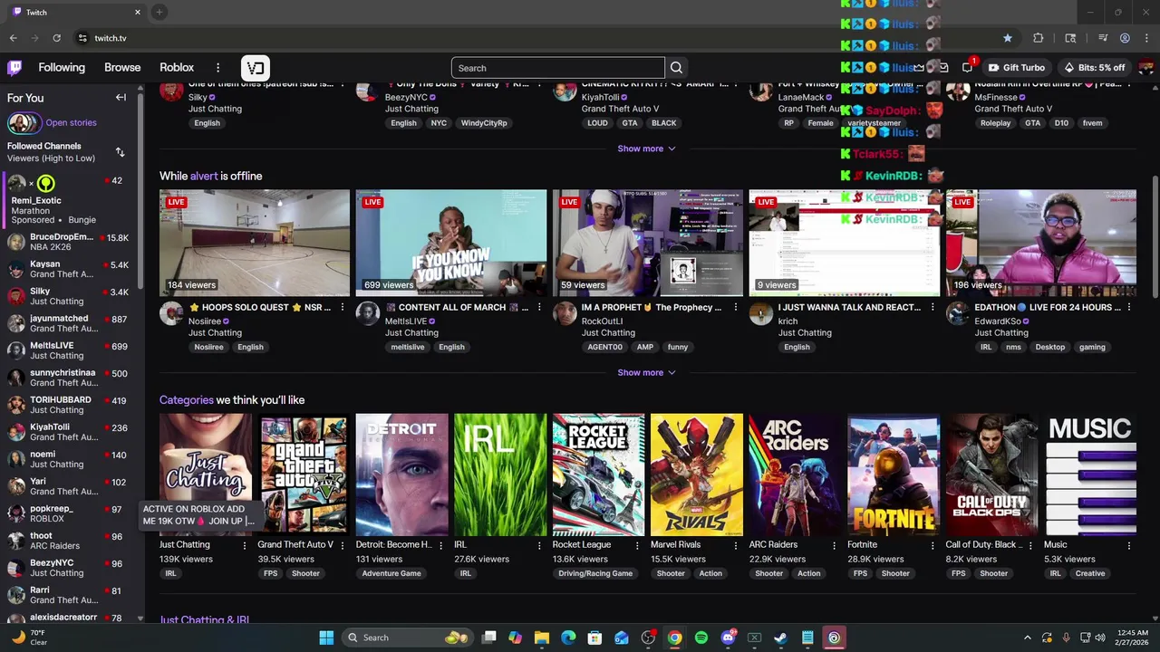1160x652 pixels.
Task: Toggle followed channels sort order
Action: point(120,152)
